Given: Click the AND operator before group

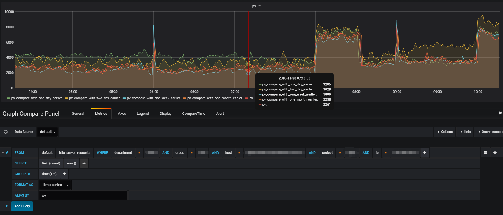Looking at the screenshot, I should pyautogui.click(x=166, y=152).
